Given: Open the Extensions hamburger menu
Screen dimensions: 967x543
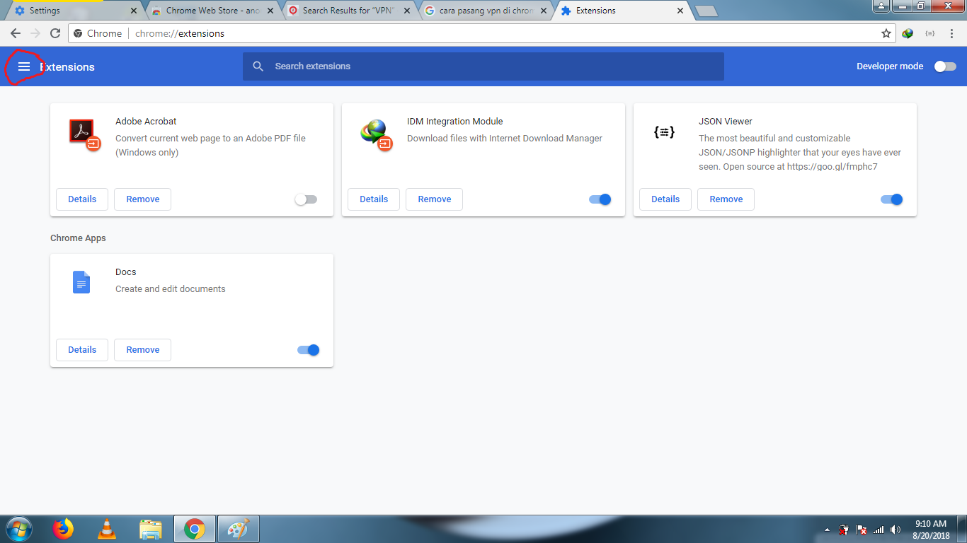Looking at the screenshot, I should tap(24, 66).
